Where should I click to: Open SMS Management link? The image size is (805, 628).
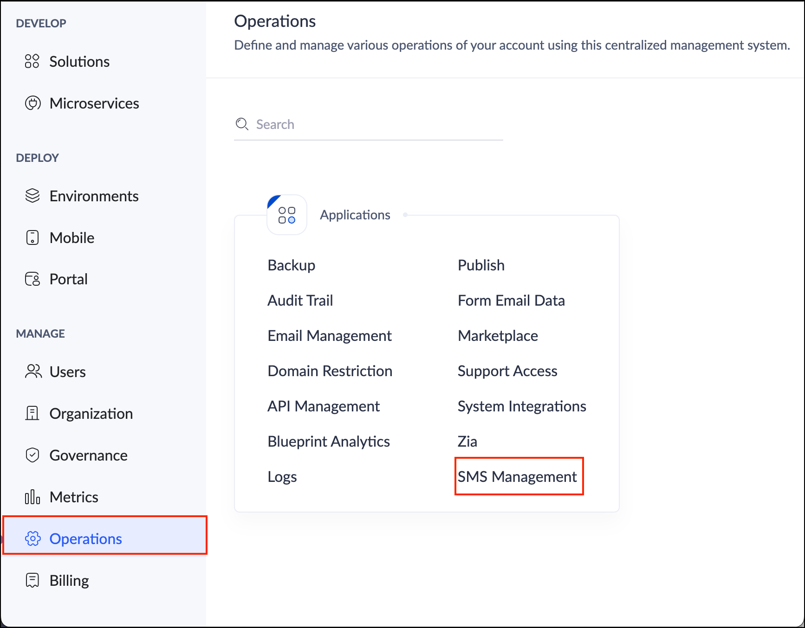(517, 477)
